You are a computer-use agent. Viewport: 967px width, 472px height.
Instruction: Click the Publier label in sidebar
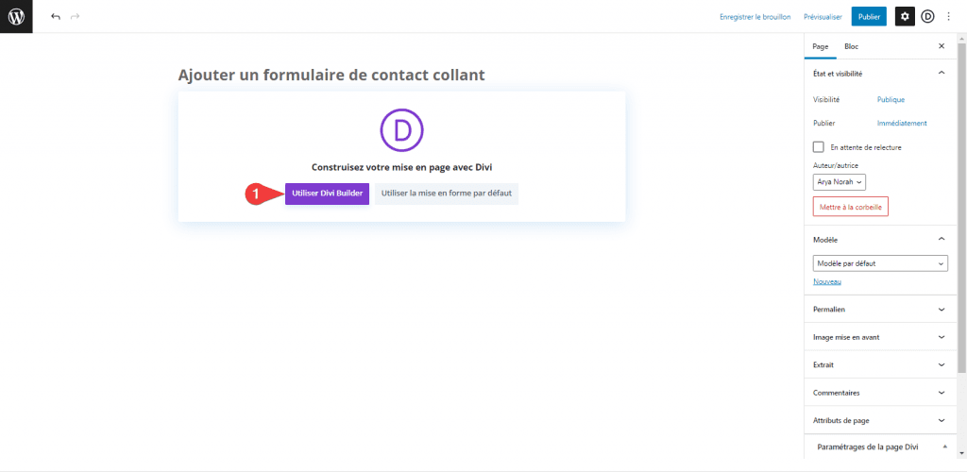coord(823,124)
